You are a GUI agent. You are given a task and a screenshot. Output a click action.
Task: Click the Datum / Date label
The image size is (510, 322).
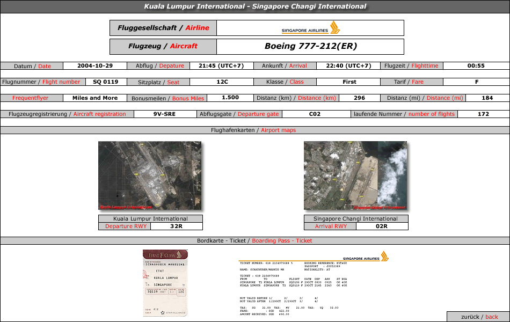point(32,66)
